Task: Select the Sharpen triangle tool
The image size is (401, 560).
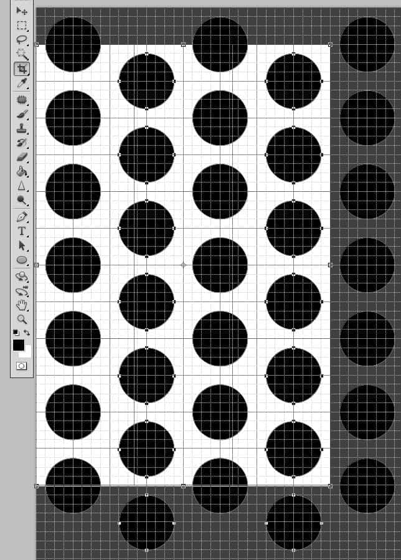Action: pos(21,186)
